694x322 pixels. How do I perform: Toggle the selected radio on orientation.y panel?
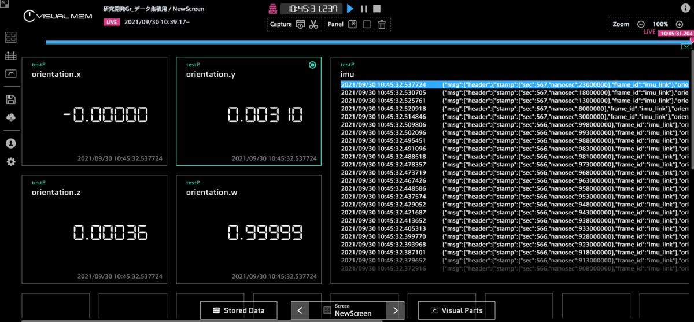tap(313, 65)
